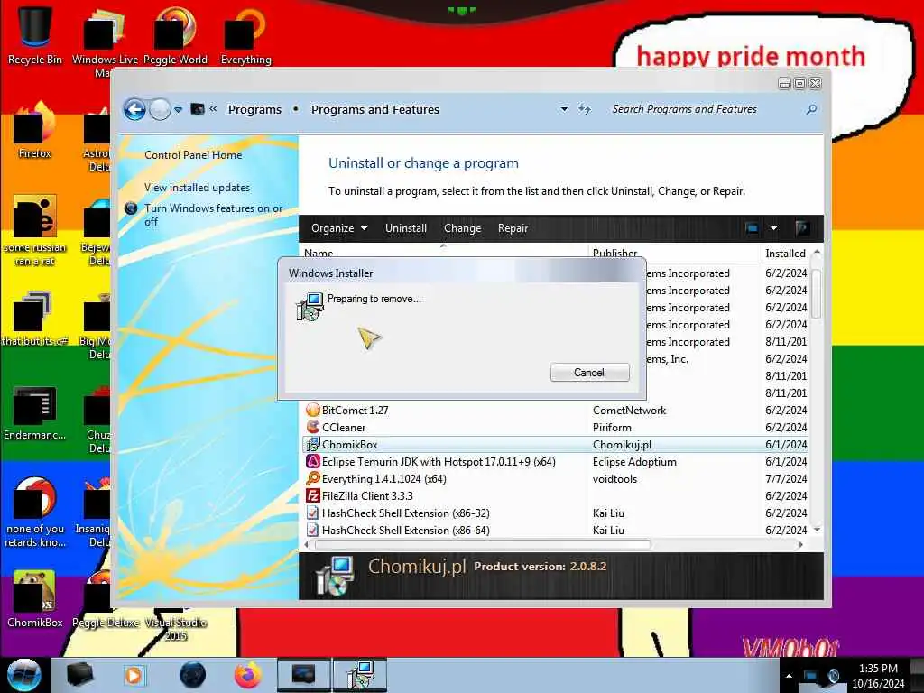The width and height of the screenshot is (924, 693).
Task: Click Eclipse Temurin icon in list
Action: (313, 461)
